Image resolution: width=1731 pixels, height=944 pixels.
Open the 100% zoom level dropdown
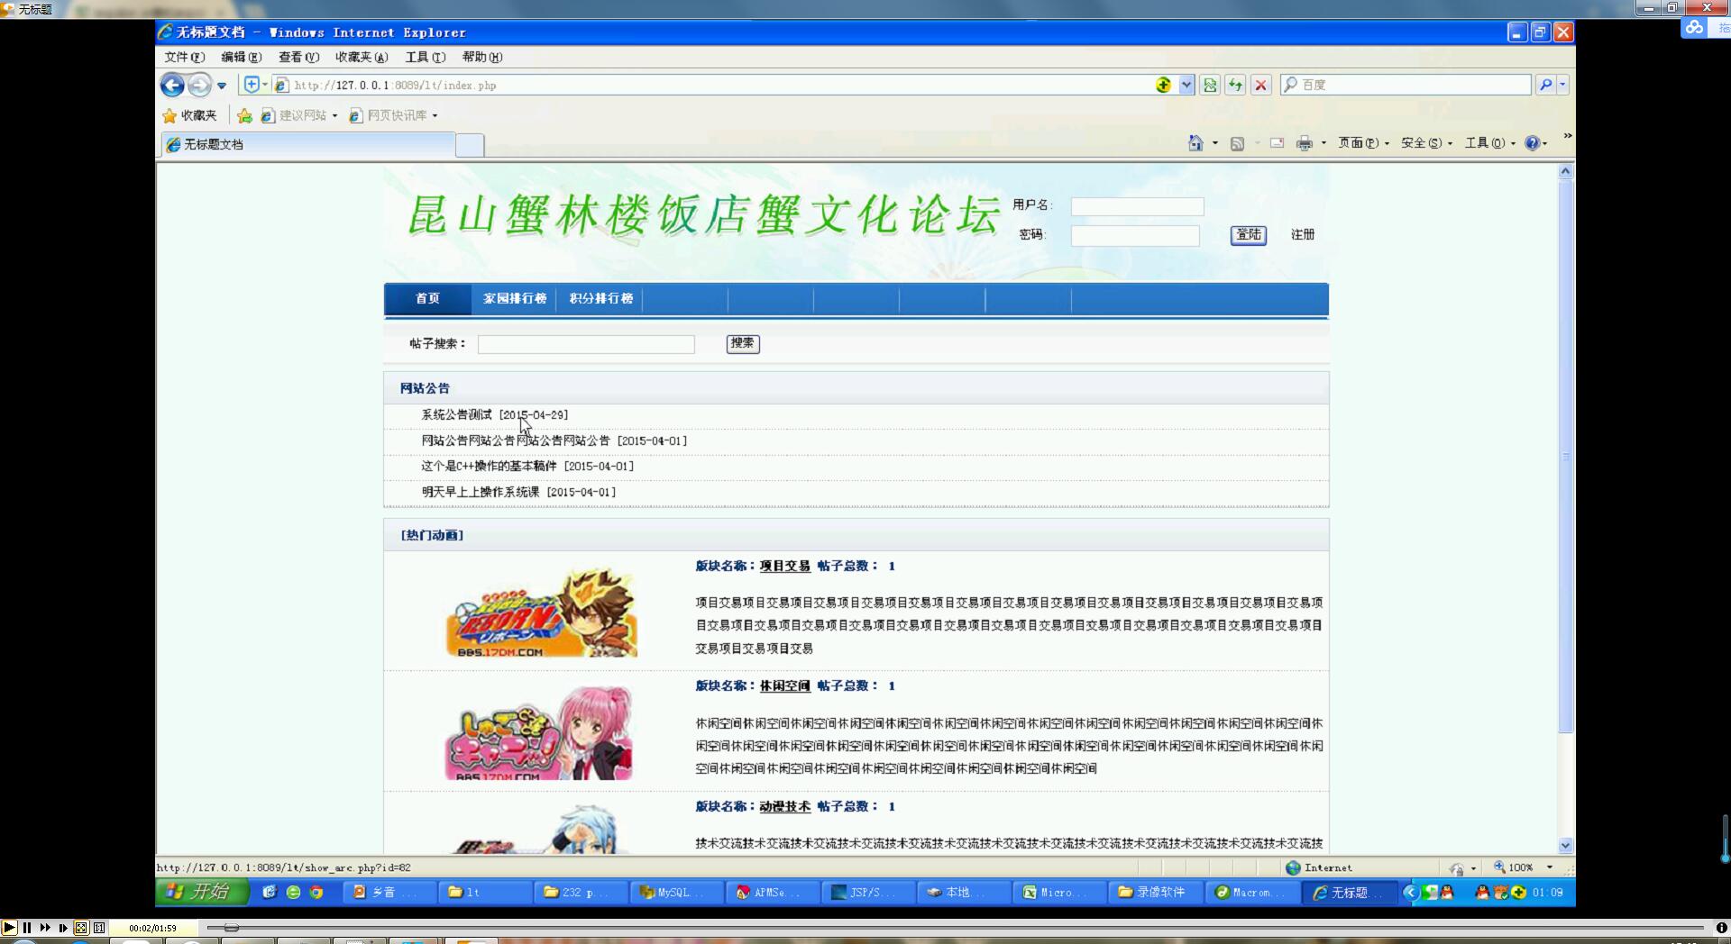click(x=1550, y=867)
